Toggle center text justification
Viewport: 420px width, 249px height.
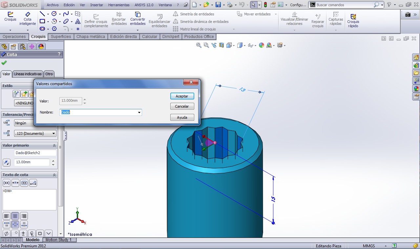(x=15, y=216)
